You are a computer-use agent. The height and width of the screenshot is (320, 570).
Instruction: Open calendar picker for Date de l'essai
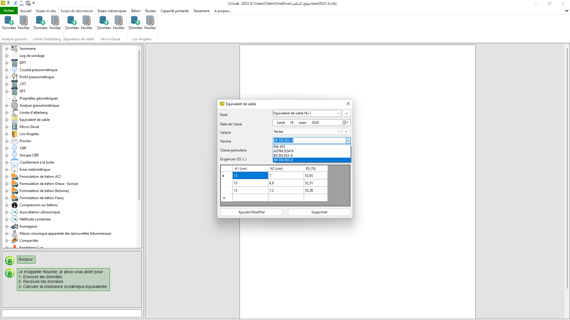(x=346, y=123)
